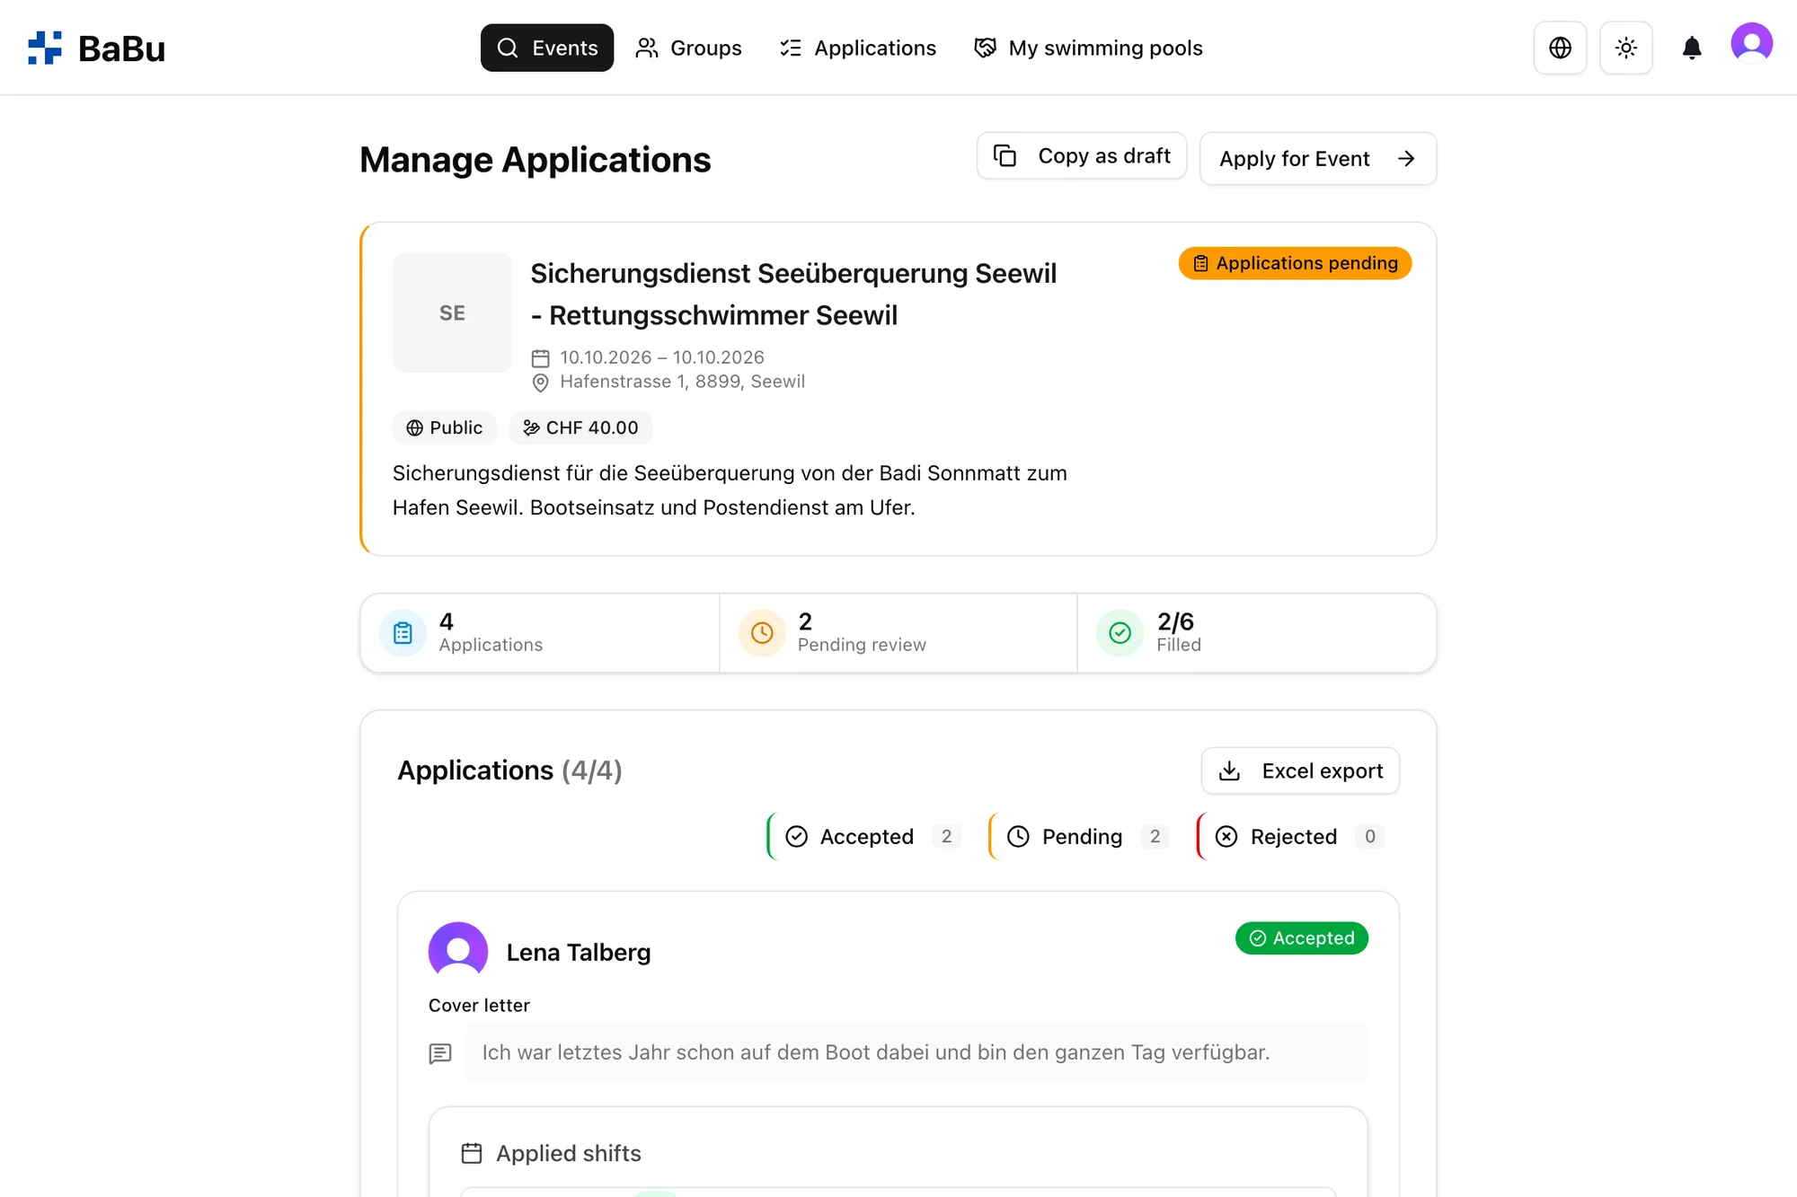Image resolution: width=1797 pixels, height=1197 pixels.
Task: Toggle the Pending filter
Action: point(1084,837)
